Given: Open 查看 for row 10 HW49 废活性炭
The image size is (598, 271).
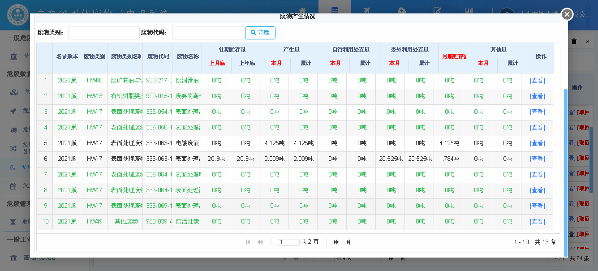Looking at the screenshot, I should [x=538, y=222].
